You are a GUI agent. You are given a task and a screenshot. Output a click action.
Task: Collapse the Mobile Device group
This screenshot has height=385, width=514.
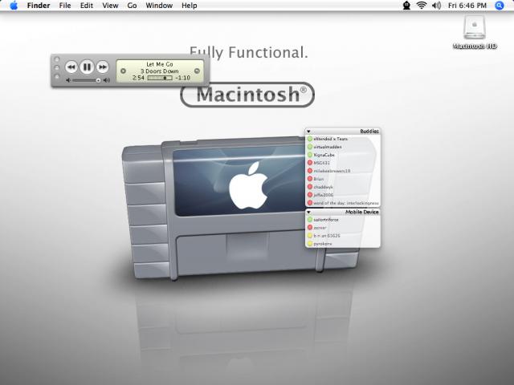pyautogui.click(x=308, y=213)
